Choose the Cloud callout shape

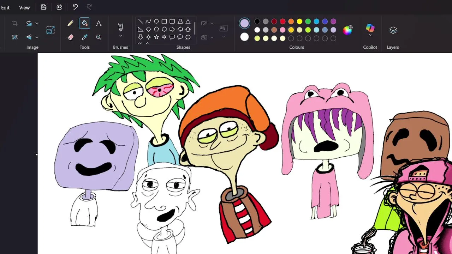(188, 37)
